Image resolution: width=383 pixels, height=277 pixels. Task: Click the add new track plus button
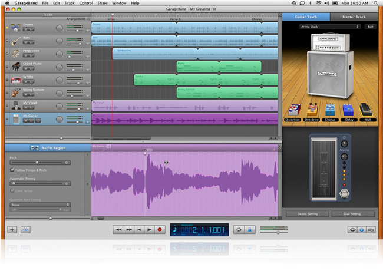tap(12, 230)
